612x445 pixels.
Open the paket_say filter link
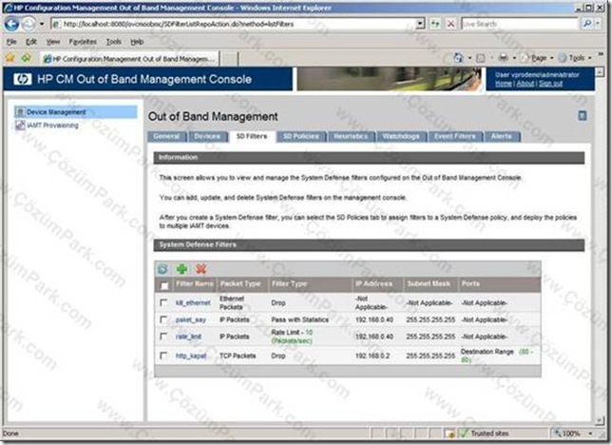click(190, 320)
